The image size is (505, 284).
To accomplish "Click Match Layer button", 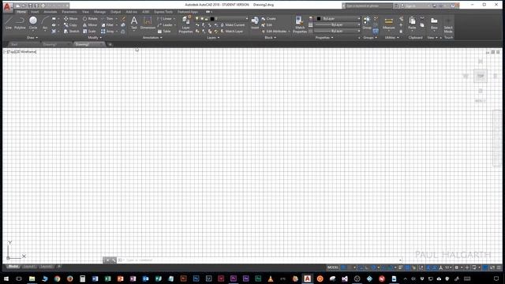I will click(x=232, y=32).
